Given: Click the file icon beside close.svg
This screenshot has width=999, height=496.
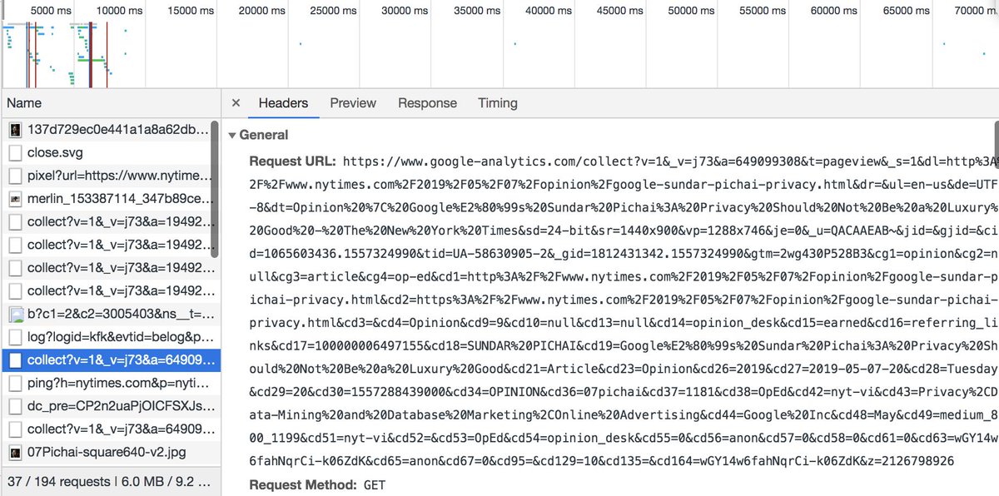Looking at the screenshot, I should pyautogui.click(x=15, y=153).
